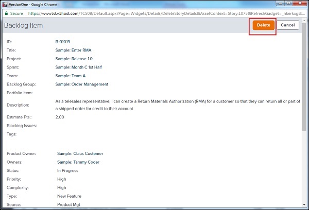The image size is (309, 210).
Task: Click the title value Sample: Enter RMA
Action: (x=73, y=50)
